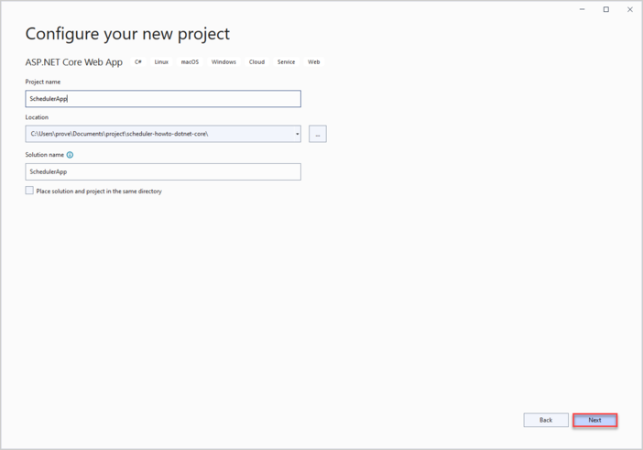643x450 pixels.
Task: Open the location browse button with ellipsis
Action: click(x=318, y=135)
